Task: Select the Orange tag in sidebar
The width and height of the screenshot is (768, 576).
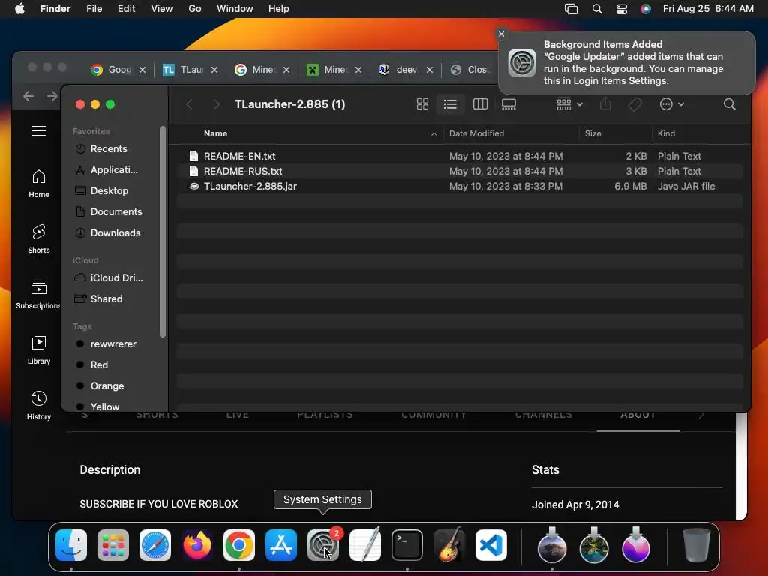Action: pos(100,386)
